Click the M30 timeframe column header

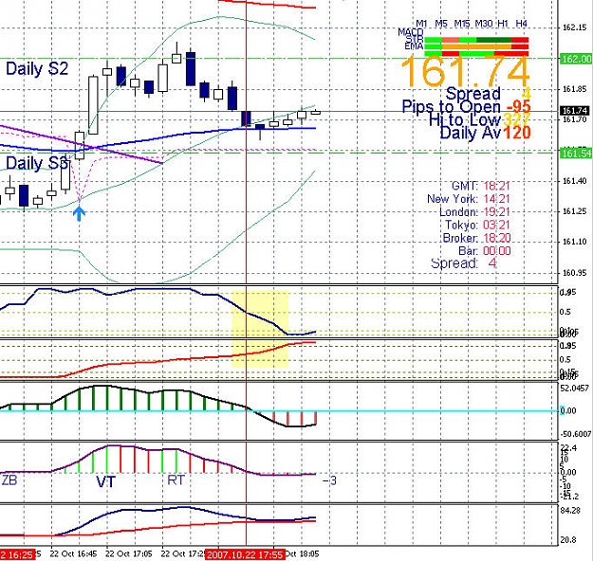[484, 24]
